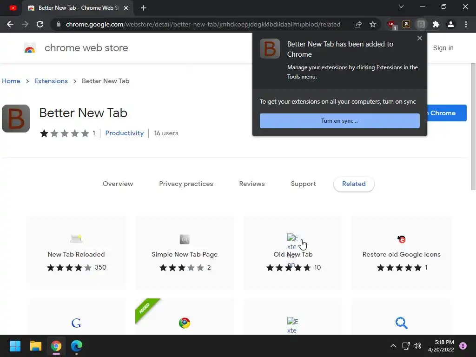Open the taskbar clock and date
Image resolution: width=476 pixels, height=357 pixels.
tap(441, 346)
